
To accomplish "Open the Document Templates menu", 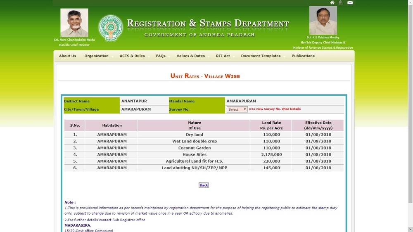I will tap(261, 56).
